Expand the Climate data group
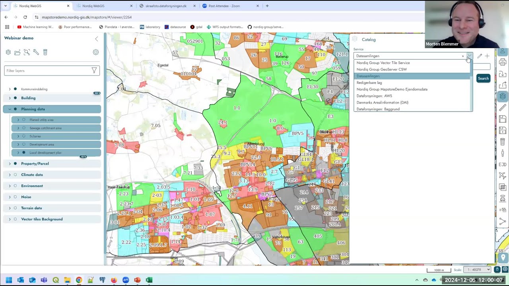509x286 pixels. (10, 174)
